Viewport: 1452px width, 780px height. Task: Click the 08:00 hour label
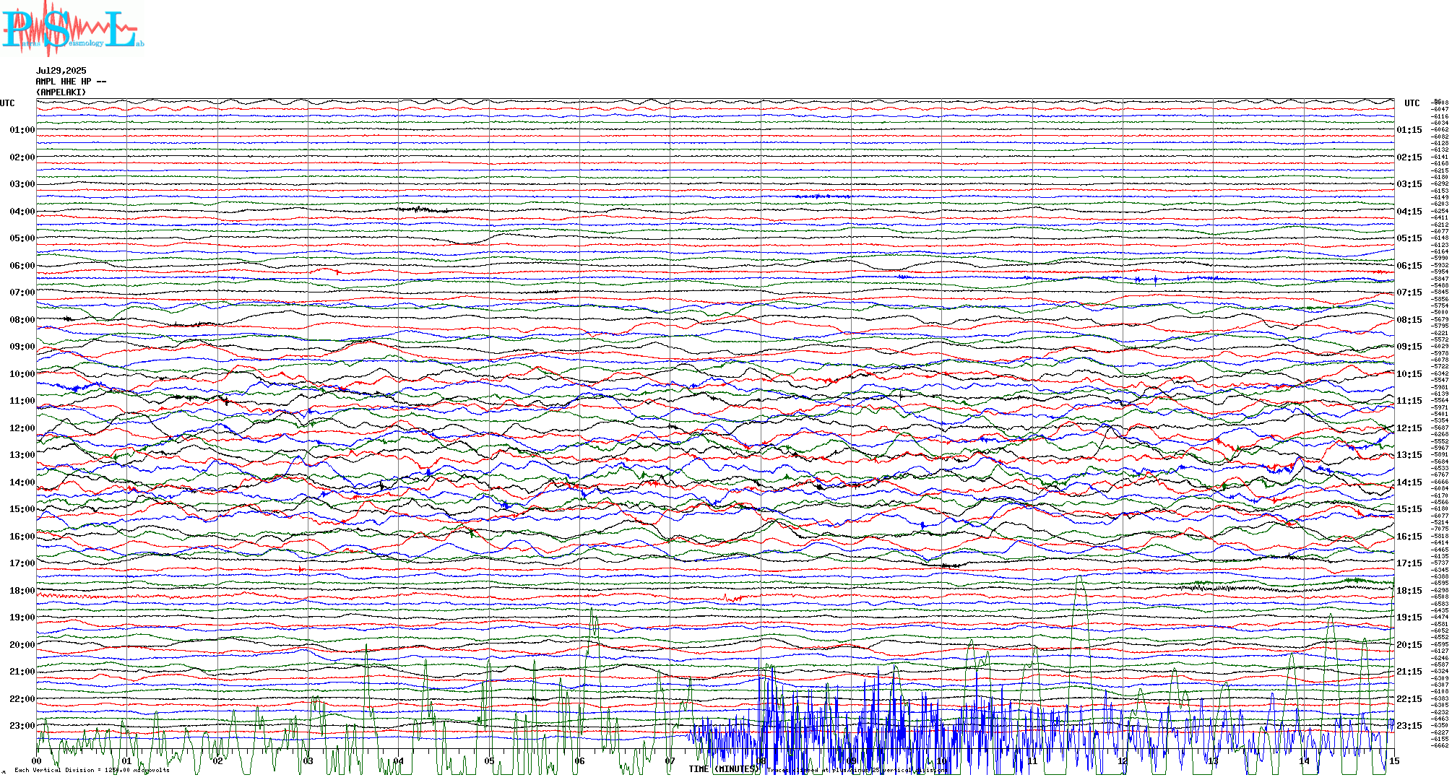pos(22,320)
